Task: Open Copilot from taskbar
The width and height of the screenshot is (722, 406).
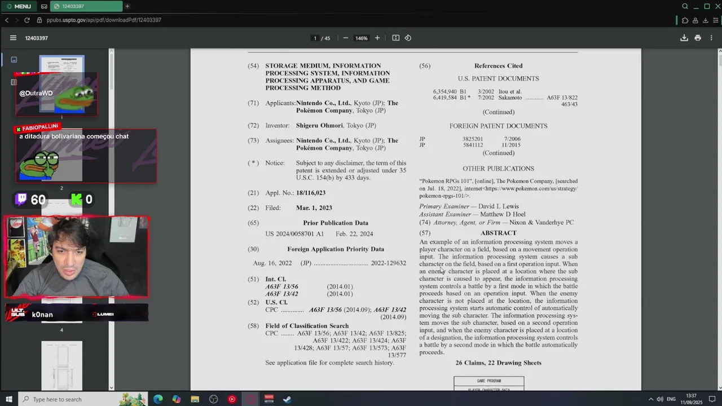Action: pos(177,399)
